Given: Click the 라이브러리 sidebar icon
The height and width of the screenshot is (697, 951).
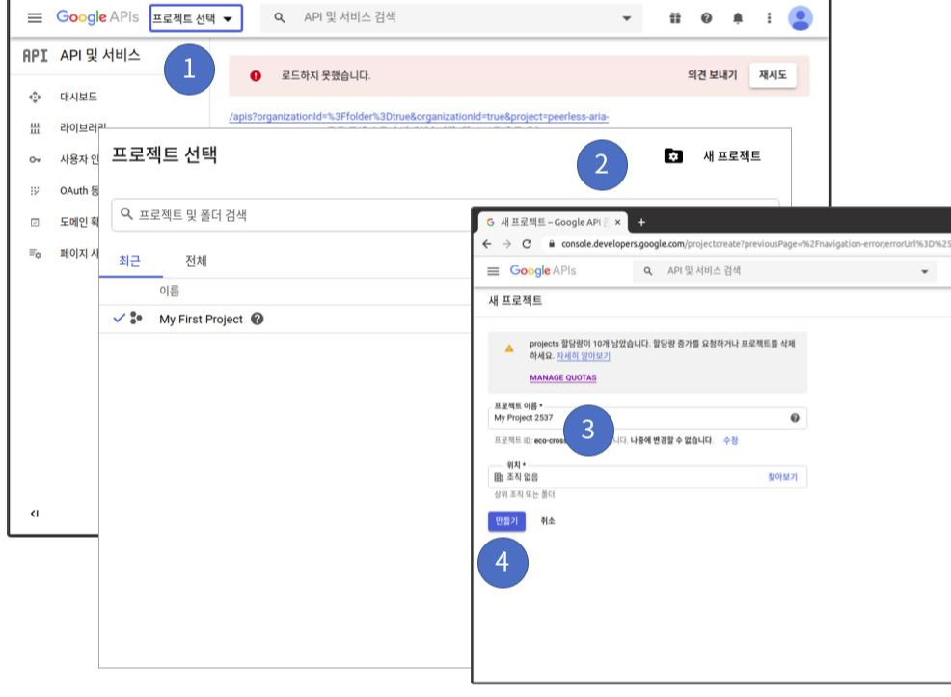Looking at the screenshot, I should [35, 128].
